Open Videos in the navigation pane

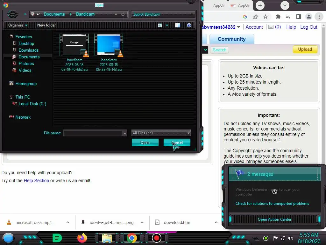click(x=25, y=70)
